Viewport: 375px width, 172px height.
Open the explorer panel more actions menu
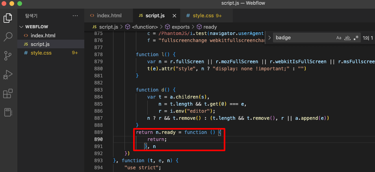75,16
